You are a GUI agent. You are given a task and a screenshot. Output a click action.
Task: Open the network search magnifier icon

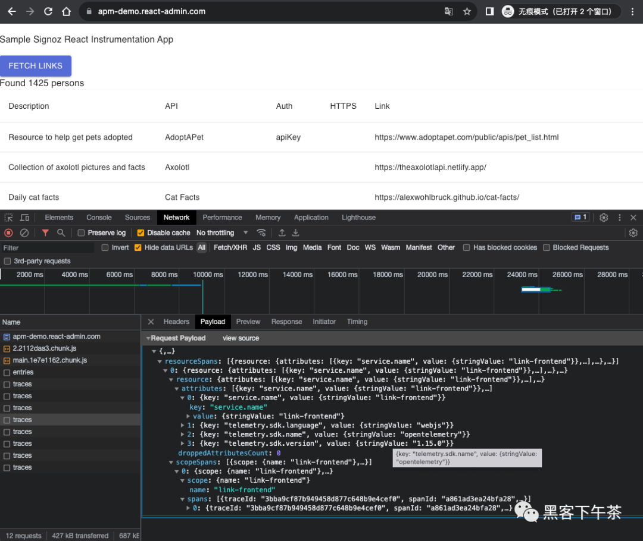(x=61, y=233)
